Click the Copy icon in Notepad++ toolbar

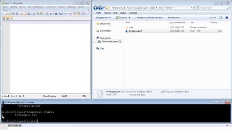pos(38,14)
